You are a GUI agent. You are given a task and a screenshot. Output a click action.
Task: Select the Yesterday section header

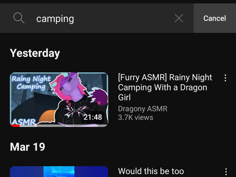35,53
